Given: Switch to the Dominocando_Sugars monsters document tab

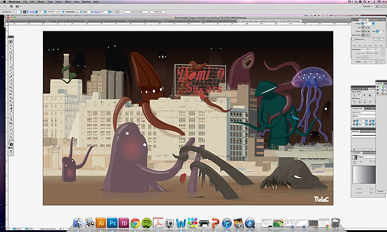Looking at the screenshot, I should point(270,21).
